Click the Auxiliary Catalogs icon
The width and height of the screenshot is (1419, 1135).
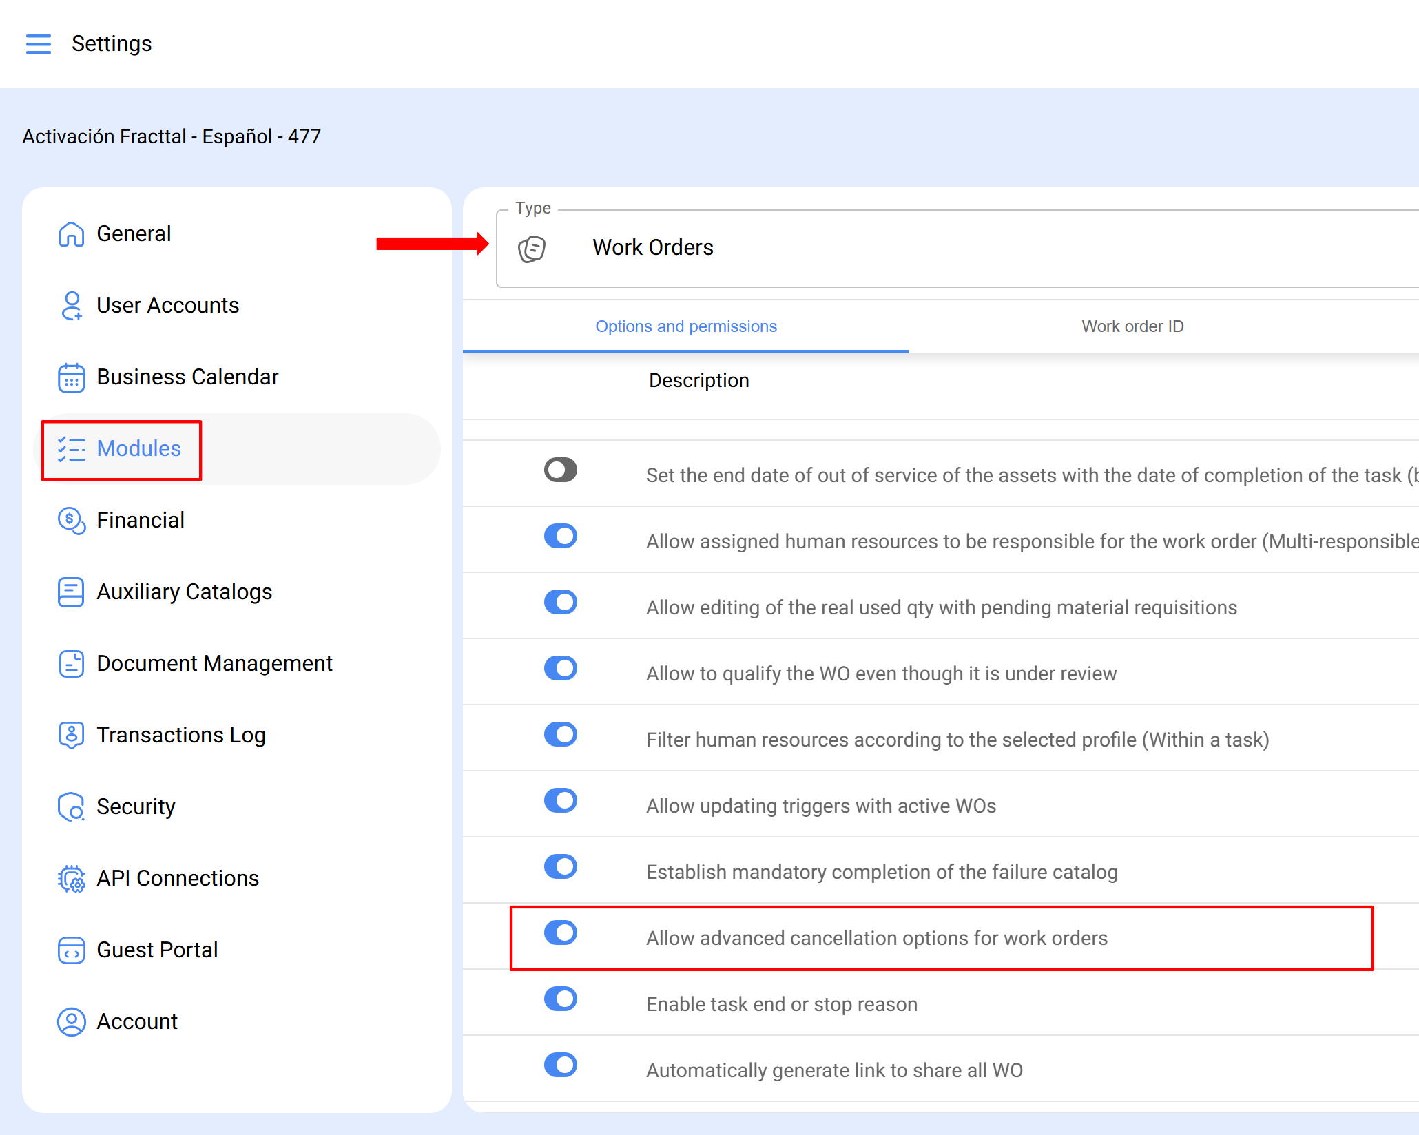click(x=71, y=592)
